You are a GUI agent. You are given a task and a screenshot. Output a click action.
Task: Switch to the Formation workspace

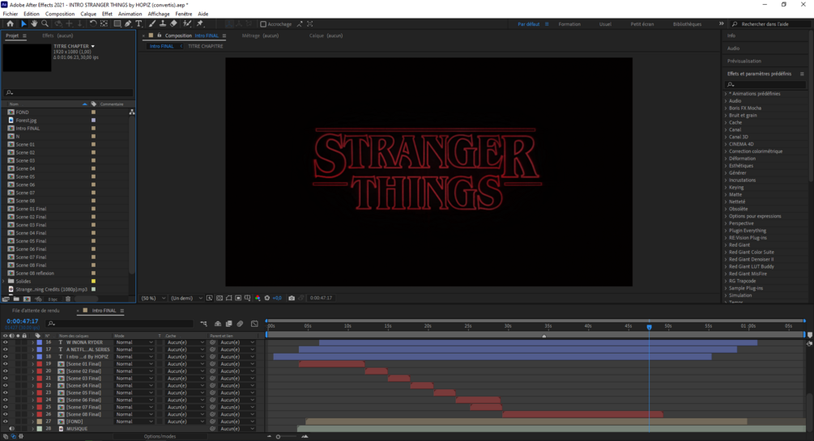pyautogui.click(x=569, y=23)
